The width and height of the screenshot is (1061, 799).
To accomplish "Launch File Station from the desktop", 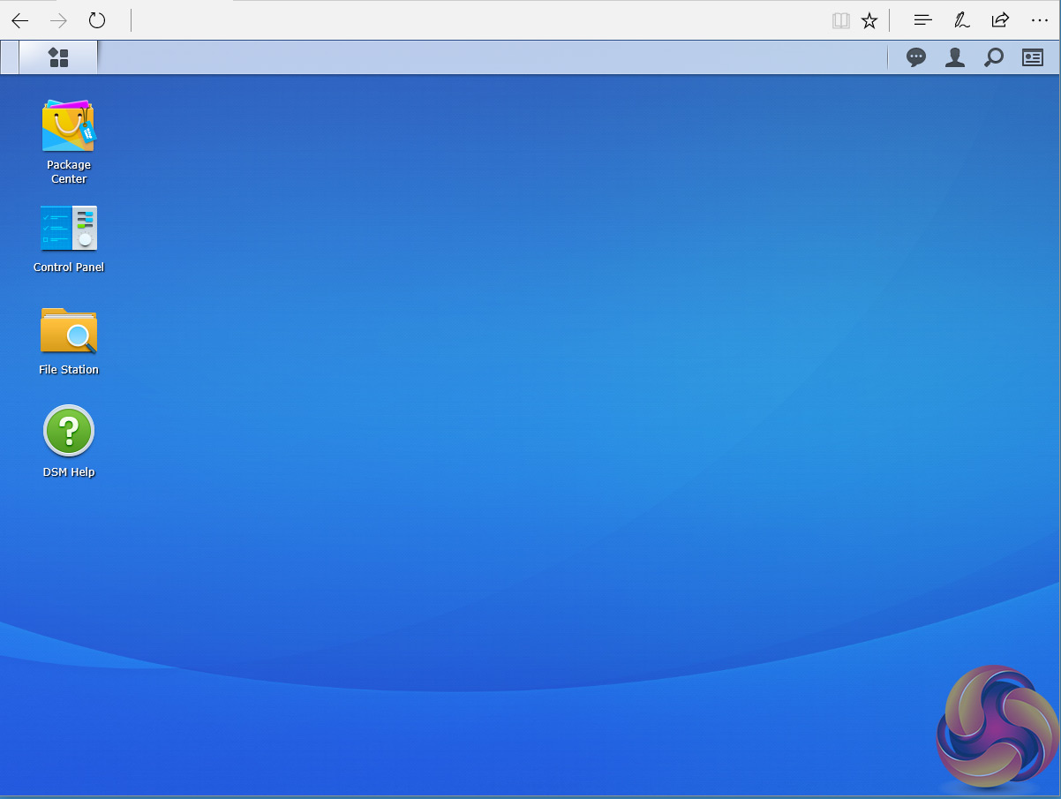I will [69, 330].
